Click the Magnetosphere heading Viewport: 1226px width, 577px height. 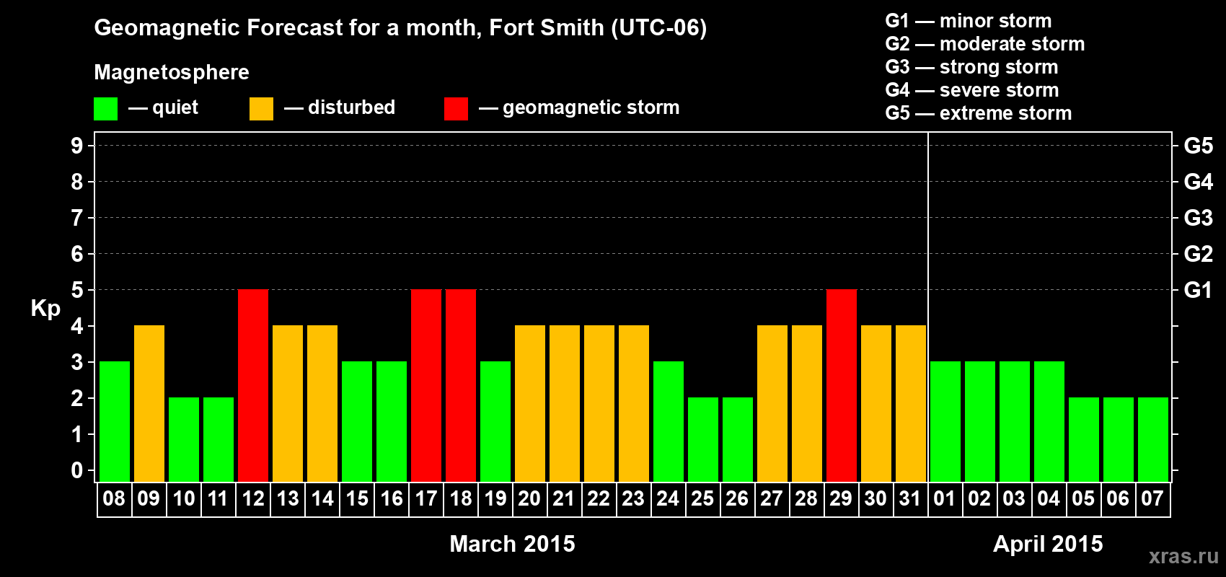(172, 72)
